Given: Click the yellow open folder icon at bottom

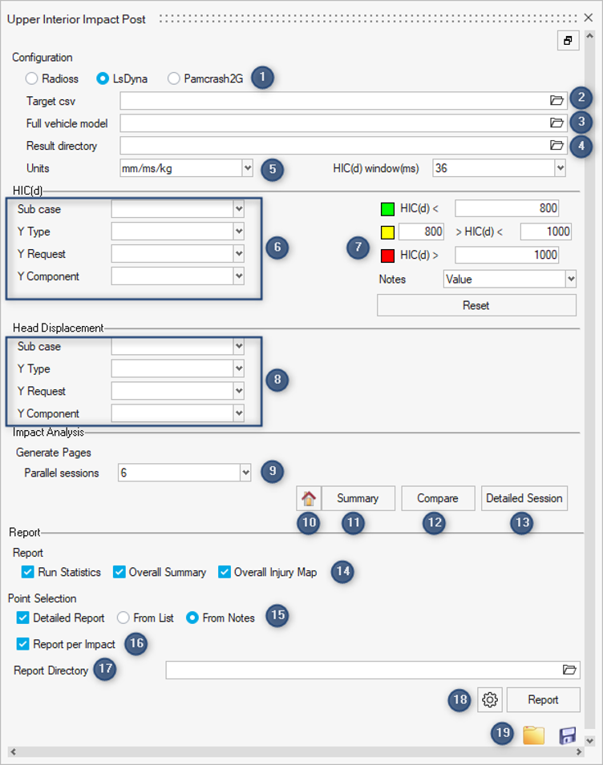Looking at the screenshot, I should point(533,735).
